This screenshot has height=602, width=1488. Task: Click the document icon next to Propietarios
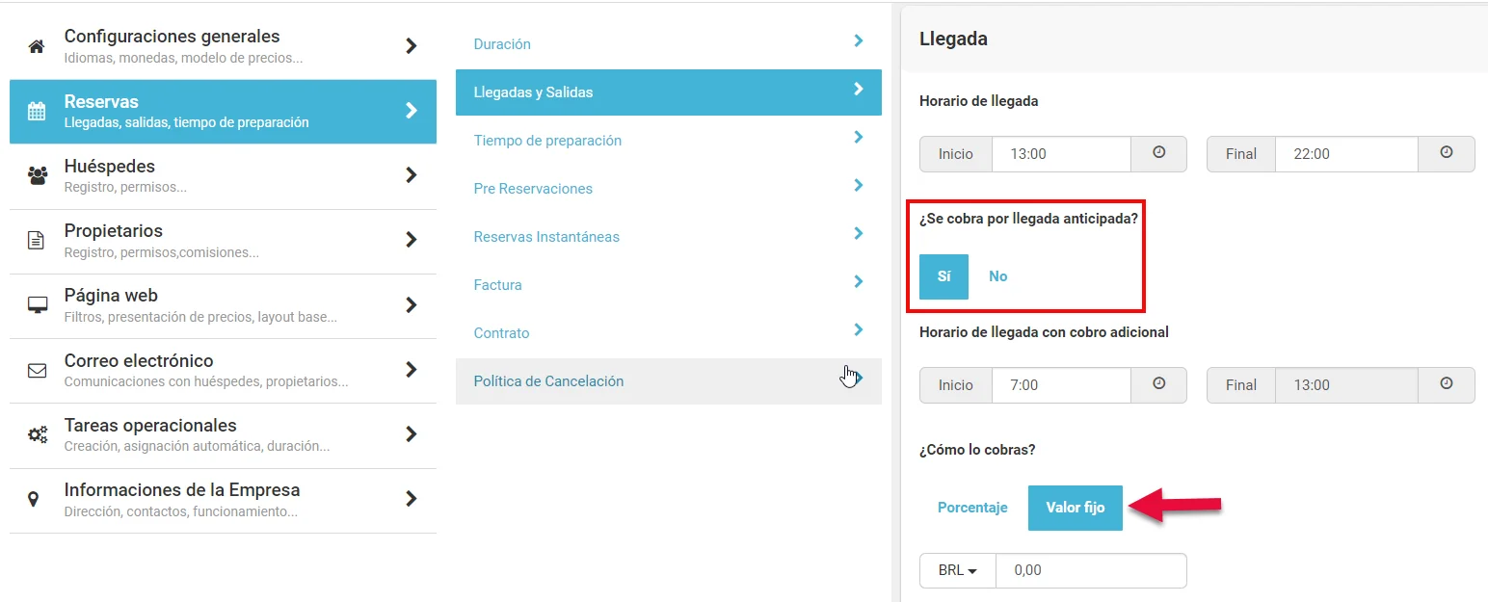[37, 240]
